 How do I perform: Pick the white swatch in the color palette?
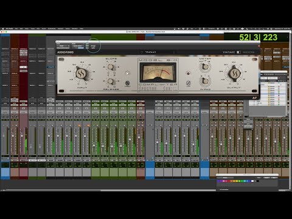click(x=252, y=181)
